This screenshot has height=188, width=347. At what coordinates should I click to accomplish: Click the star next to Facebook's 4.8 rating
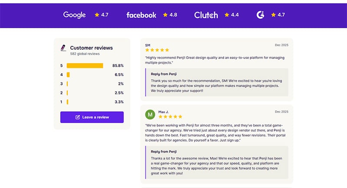(x=165, y=15)
